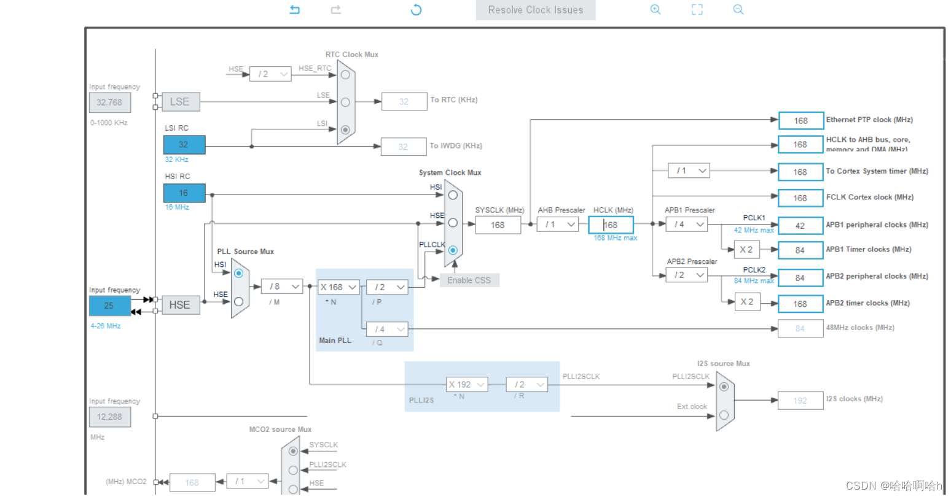Viewport: 951px width, 497px height.
Task: Click the refresh reset icon
Action: coord(416,10)
